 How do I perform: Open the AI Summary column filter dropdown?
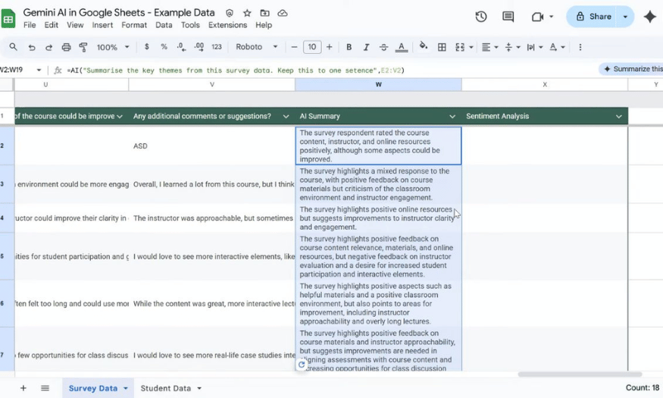click(x=452, y=117)
